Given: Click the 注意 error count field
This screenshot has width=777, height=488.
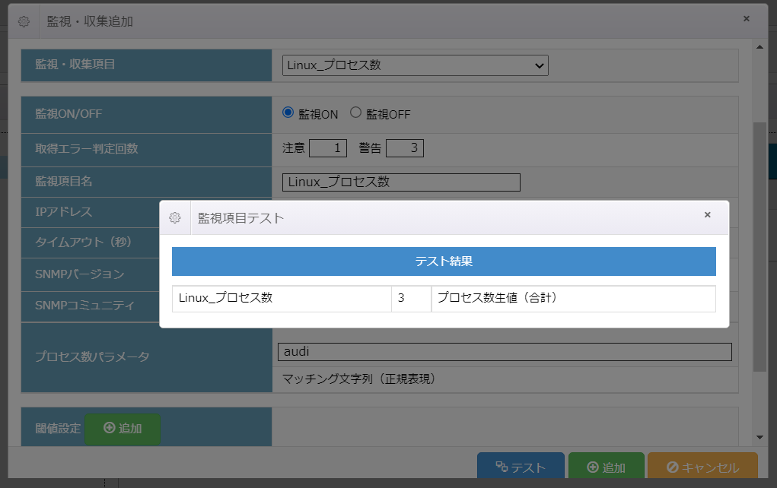Looking at the screenshot, I should (328, 148).
